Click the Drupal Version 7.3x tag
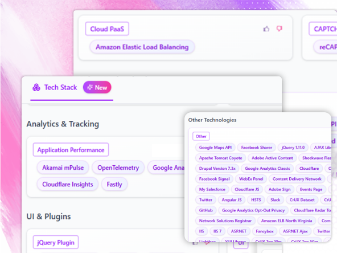337x253 pixels. pyautogui.click(x=217, y=169)
